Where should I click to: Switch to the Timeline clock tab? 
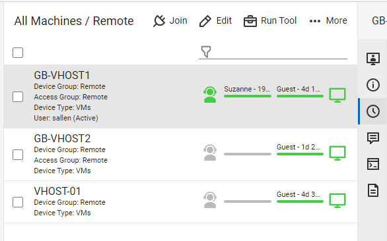pyautogui.click(x=373, y=111)
